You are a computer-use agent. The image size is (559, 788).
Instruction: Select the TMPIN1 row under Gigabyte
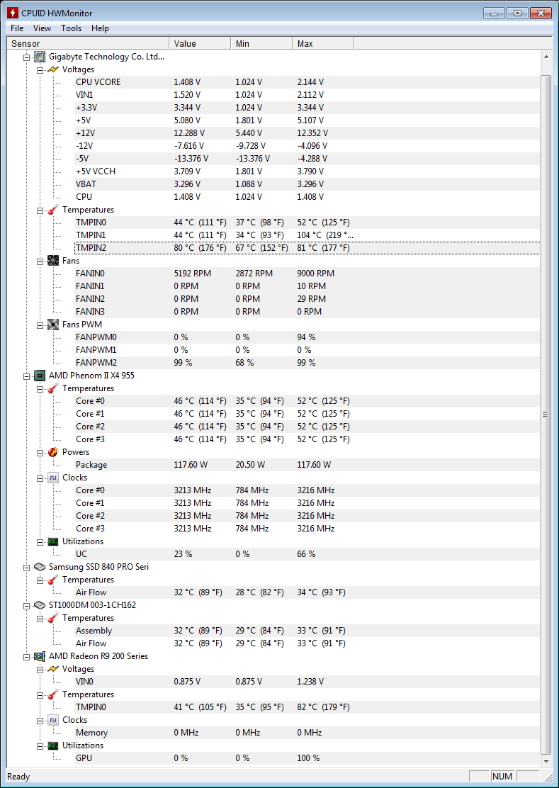tap(307, 235)
